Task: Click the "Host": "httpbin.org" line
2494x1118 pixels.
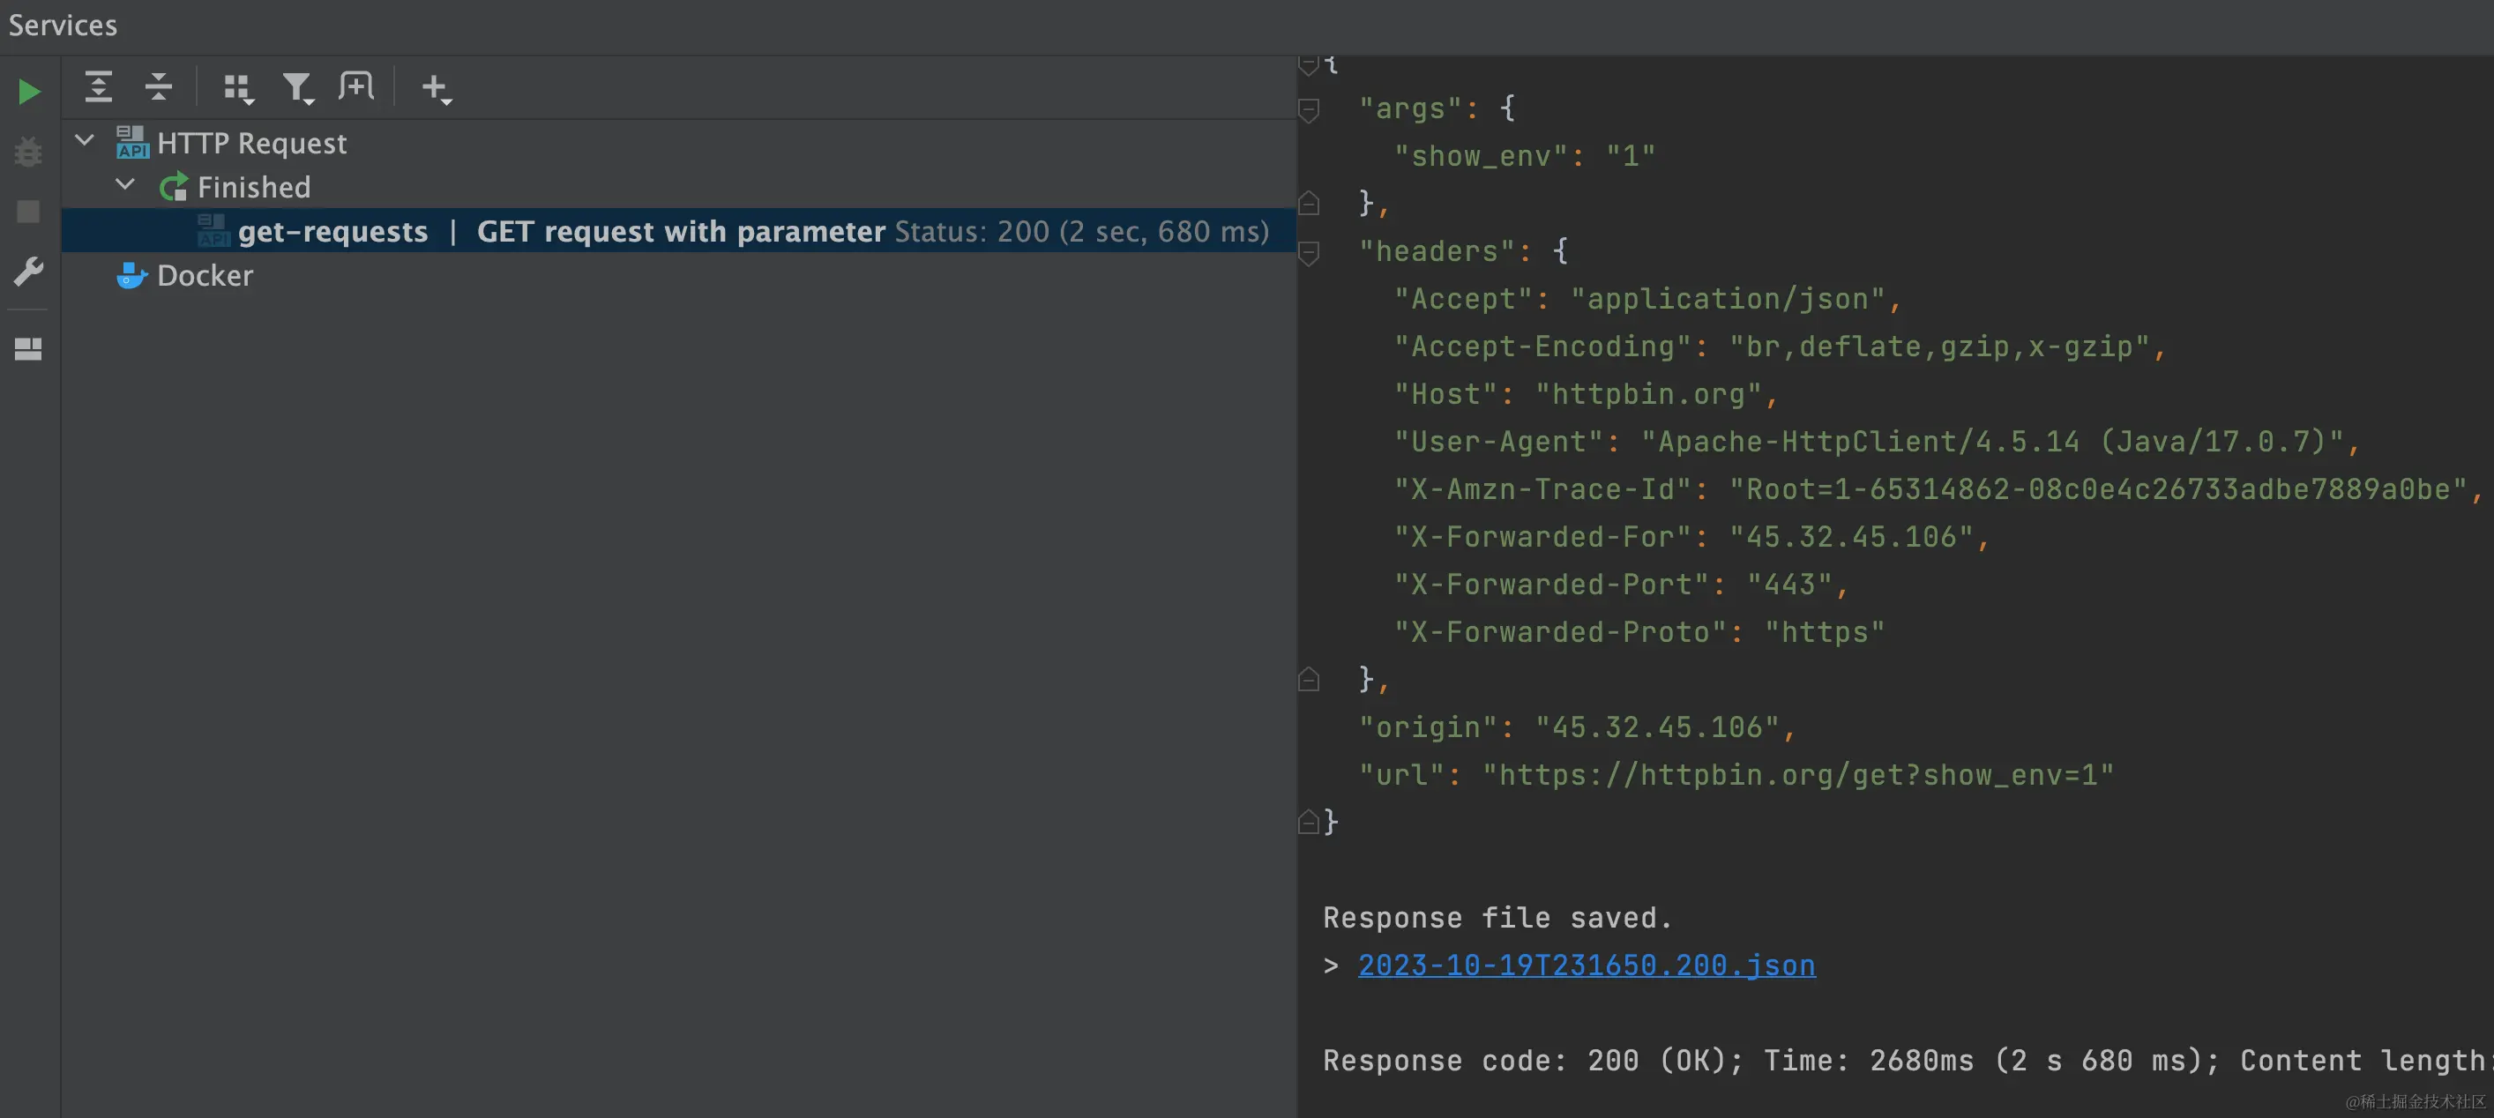Action: (x=1586, y=394)
